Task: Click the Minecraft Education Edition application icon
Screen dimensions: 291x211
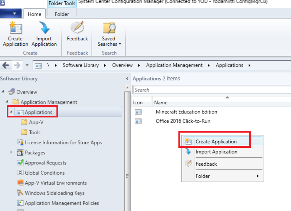Action: pyautogui.click(x=138, y=112)
